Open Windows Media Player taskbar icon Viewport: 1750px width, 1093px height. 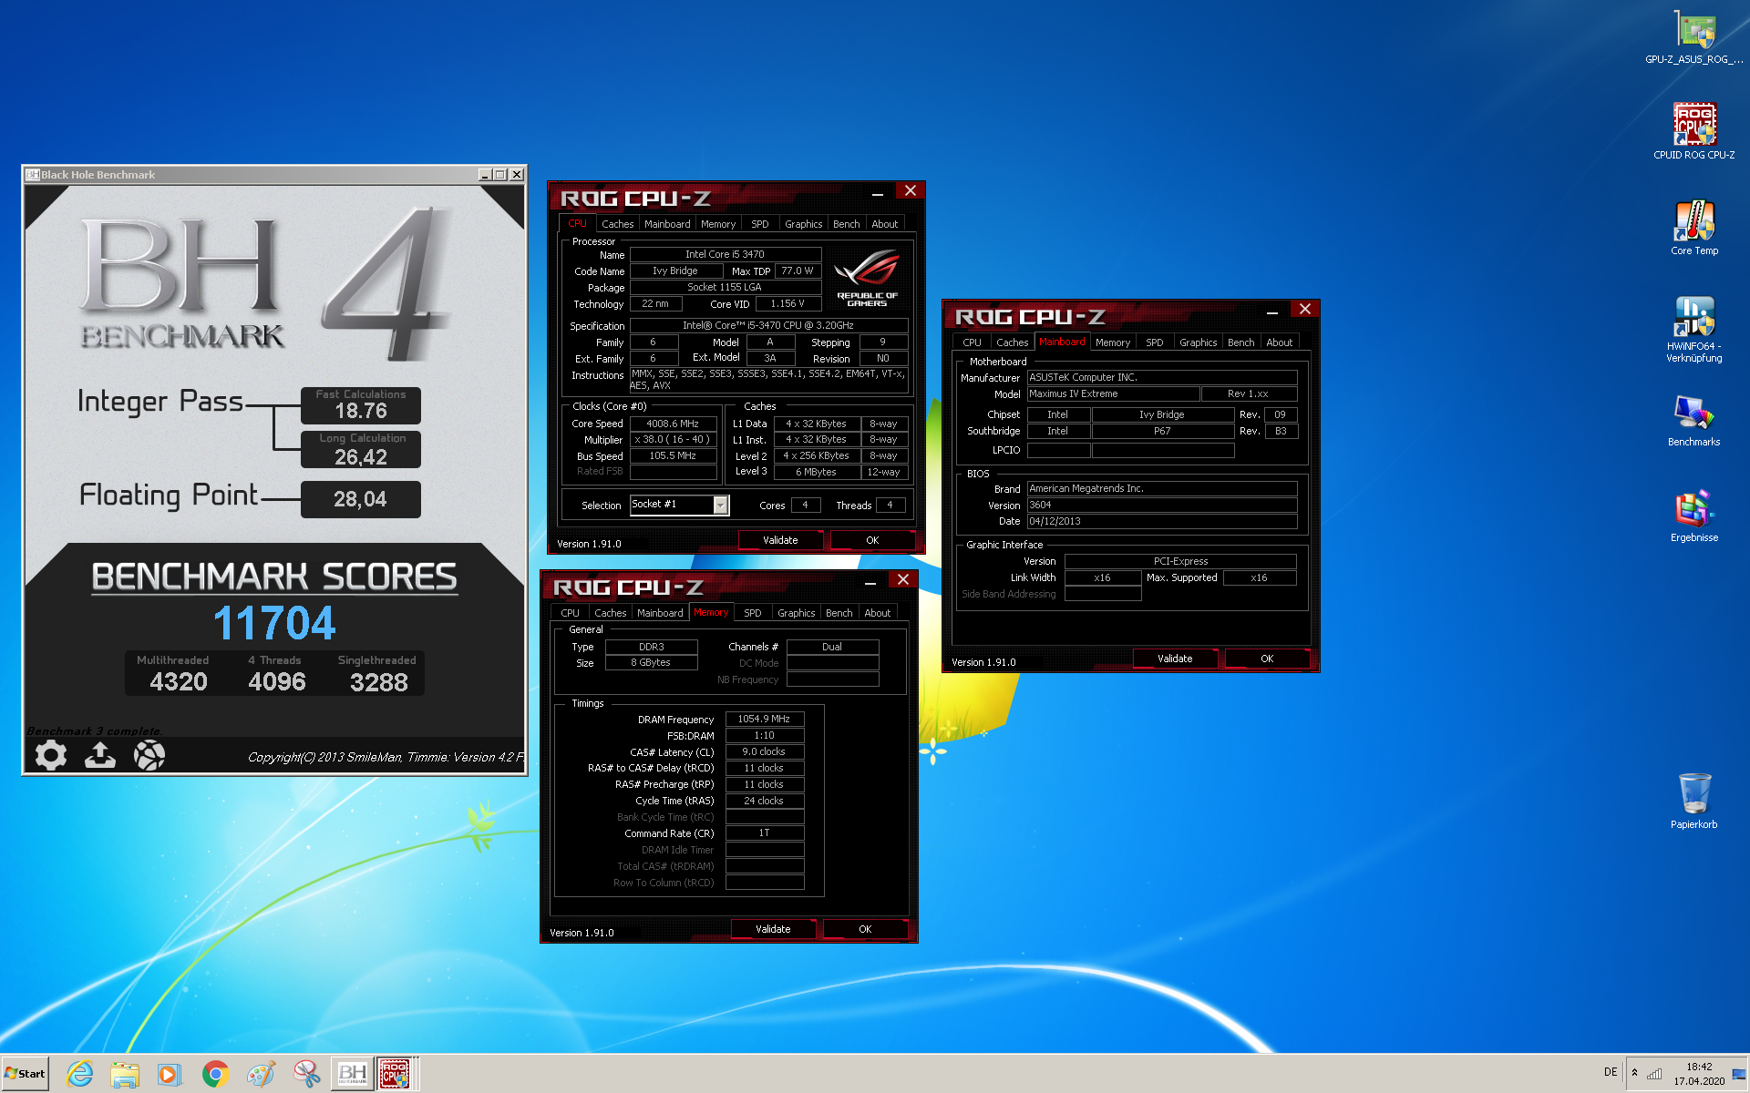[170, 1074]
